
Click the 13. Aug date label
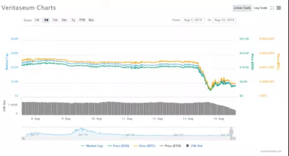tap(188, 119)
